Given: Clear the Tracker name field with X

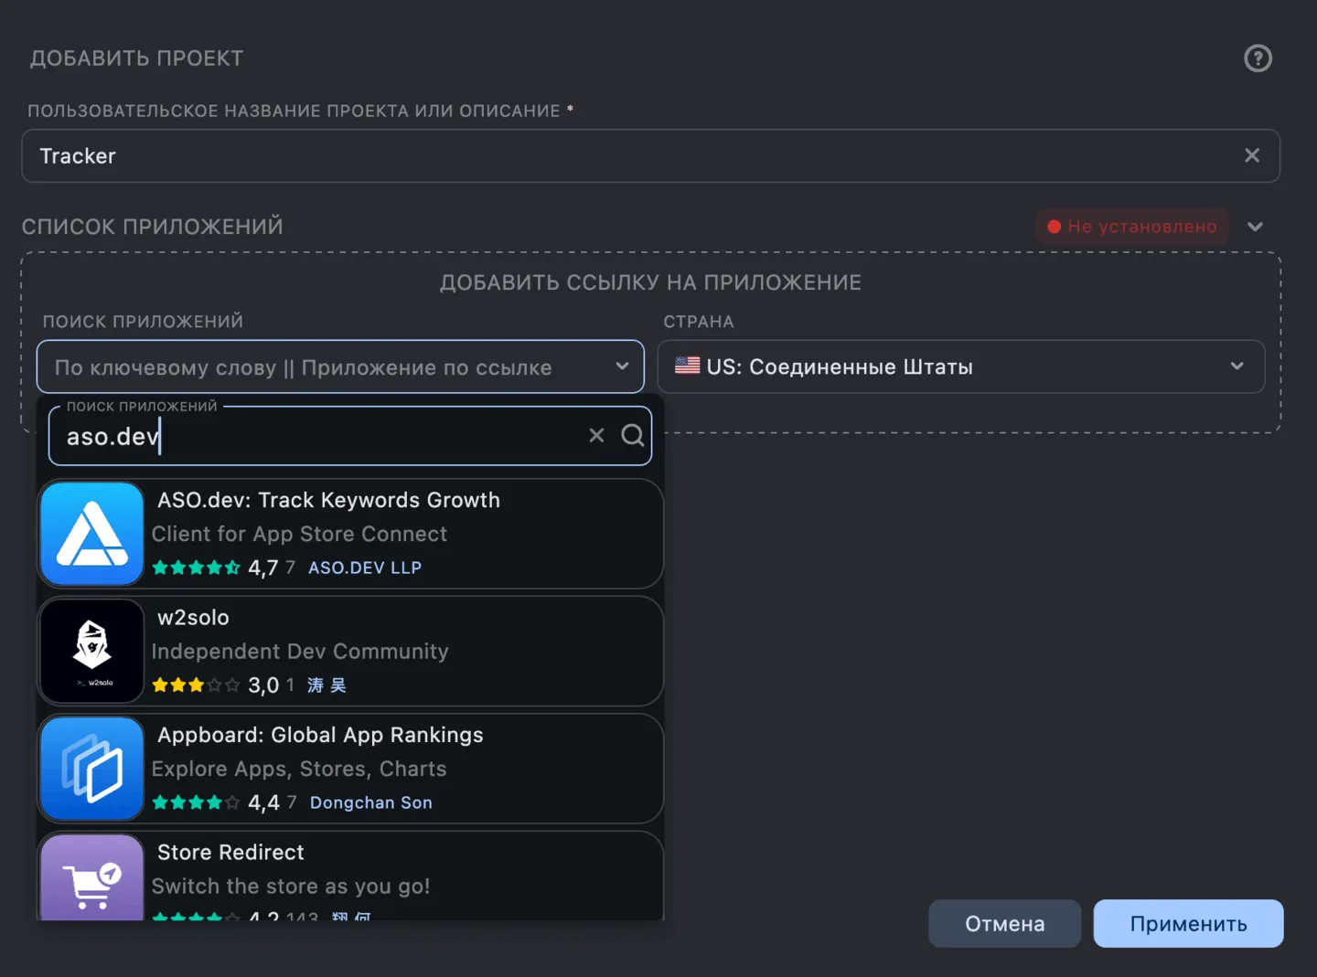Looking at the screenshot, I should click(x=1252, y=155).
